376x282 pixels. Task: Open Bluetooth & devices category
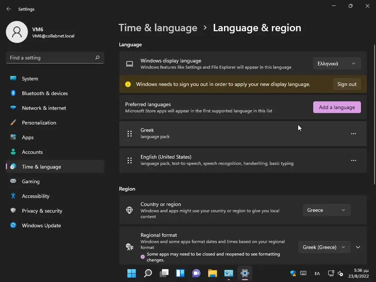(x=55, y=93)
